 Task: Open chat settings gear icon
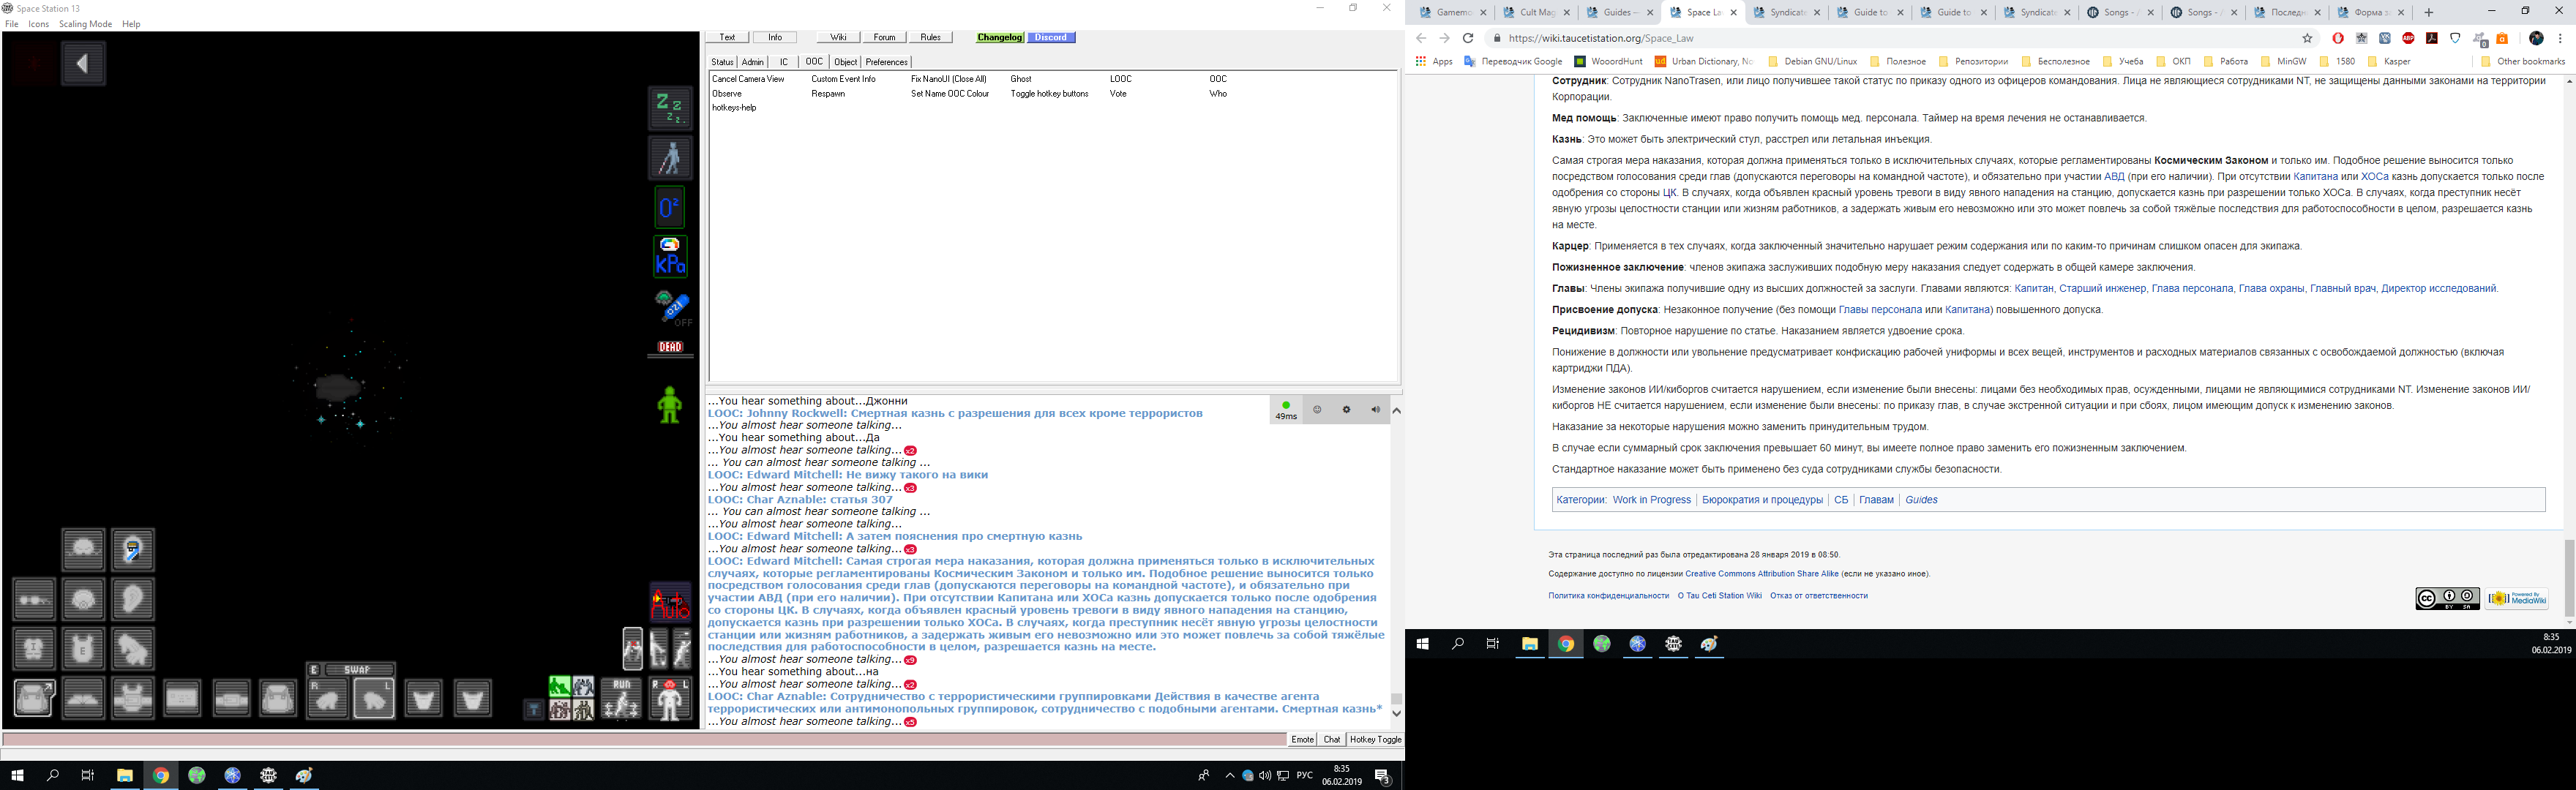point(1346,410)
